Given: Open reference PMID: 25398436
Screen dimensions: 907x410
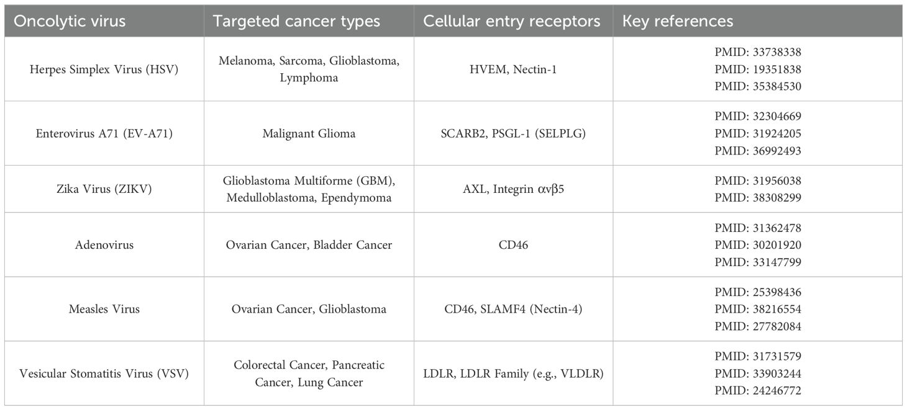Looking at the screenshot, I should (x=758, y=292).
